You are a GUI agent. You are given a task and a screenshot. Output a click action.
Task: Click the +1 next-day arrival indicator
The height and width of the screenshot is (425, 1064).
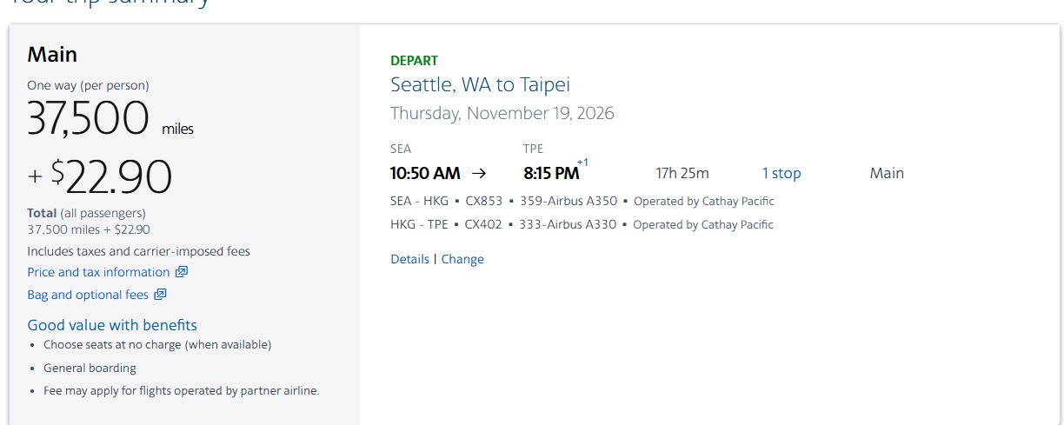pos(582,163)
